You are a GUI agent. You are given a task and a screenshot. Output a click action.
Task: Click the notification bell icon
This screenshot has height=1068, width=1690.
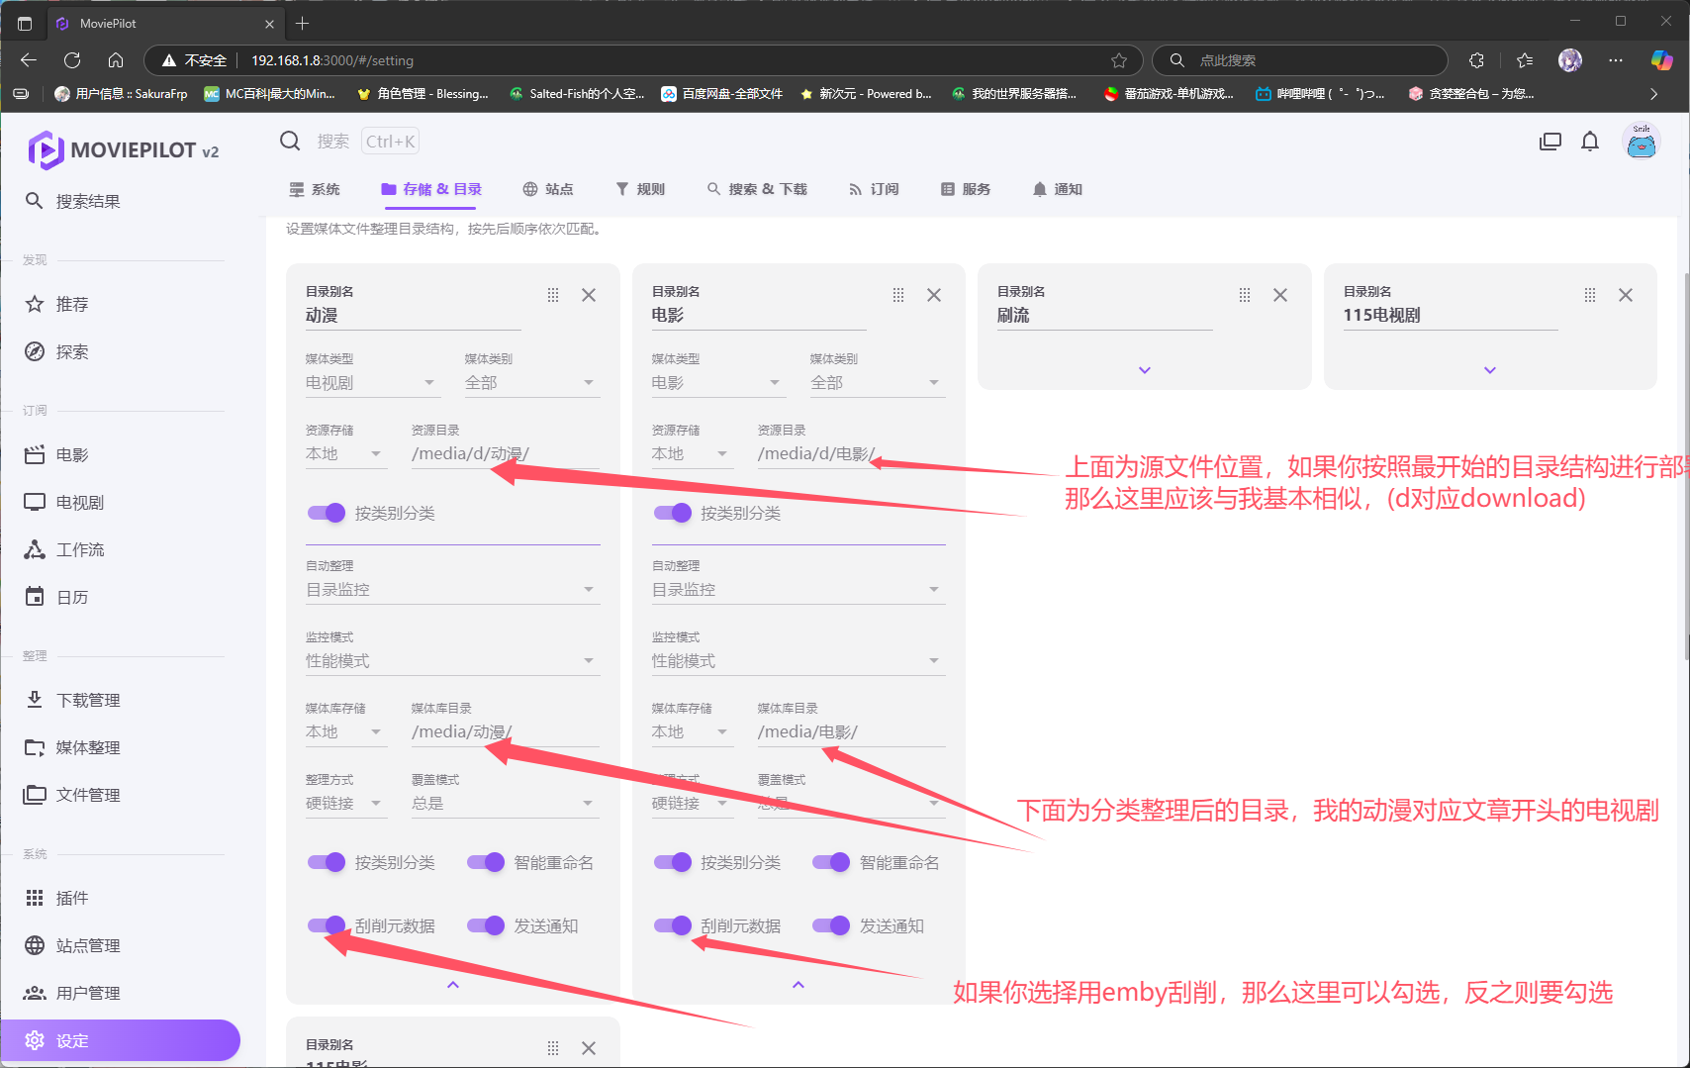coord(1589,142)
